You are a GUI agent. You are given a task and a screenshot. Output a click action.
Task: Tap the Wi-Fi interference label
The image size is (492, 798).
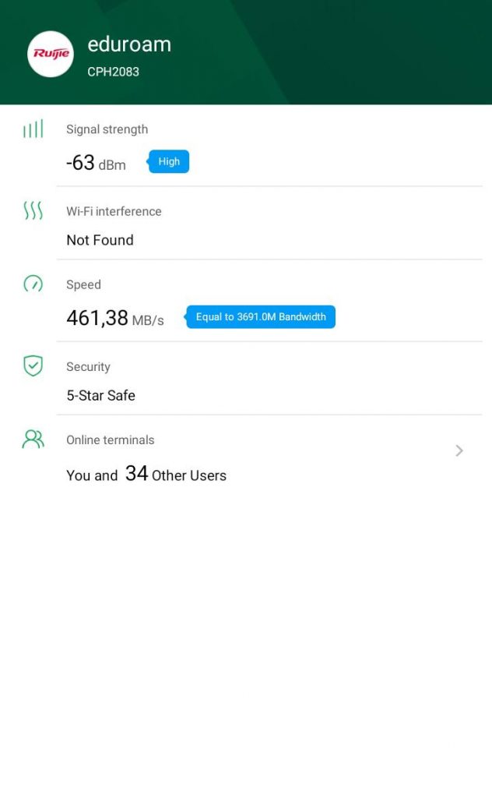[x=114, y=211]
